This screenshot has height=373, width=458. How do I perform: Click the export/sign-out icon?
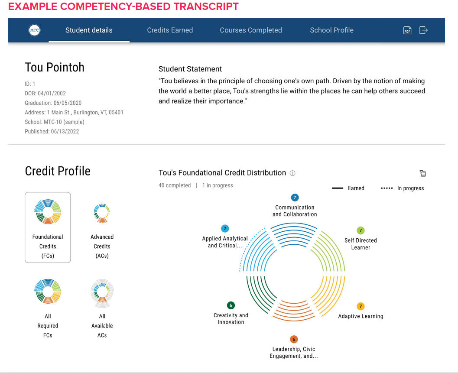pyautogui.click(x=423, y=30)
